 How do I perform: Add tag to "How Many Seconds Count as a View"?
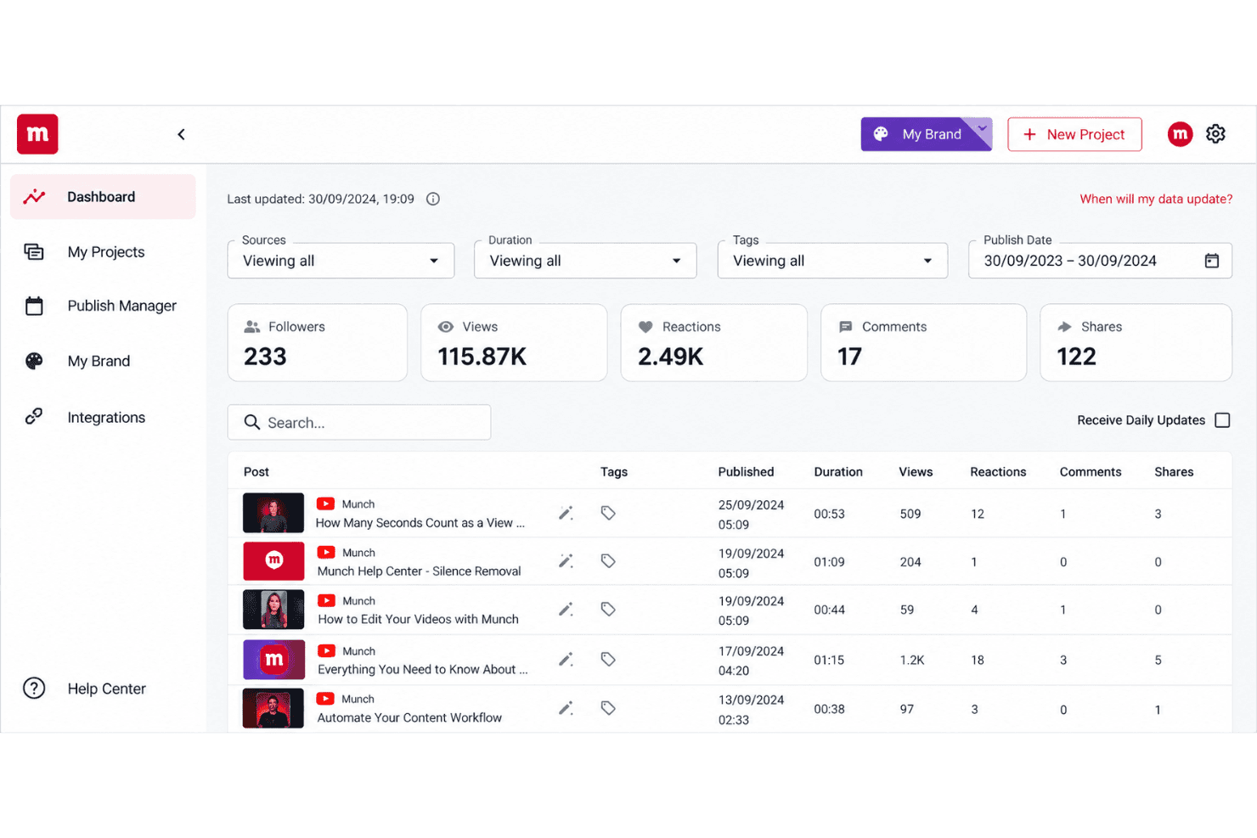point(608,513)
